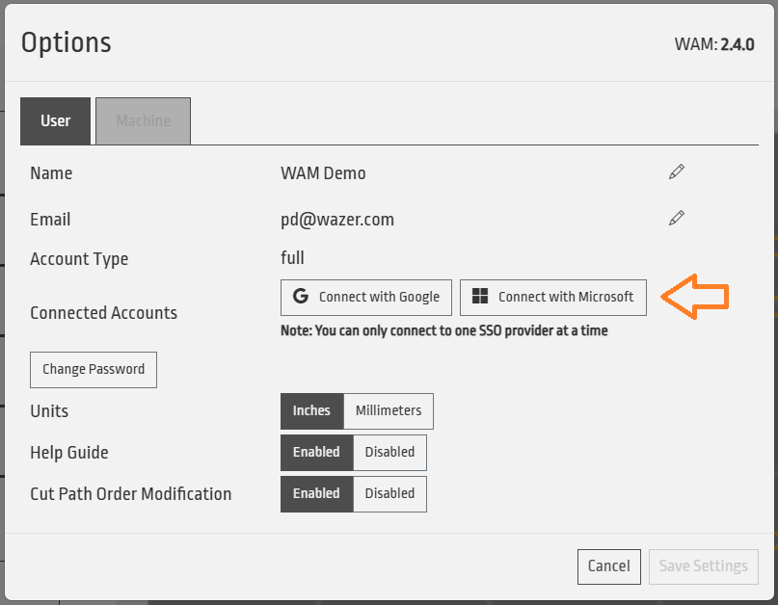
Task: Switch to the Machine tab
Action: (143, 121)
